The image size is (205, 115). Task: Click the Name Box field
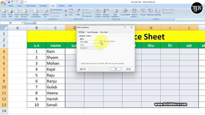coord(11,23)
